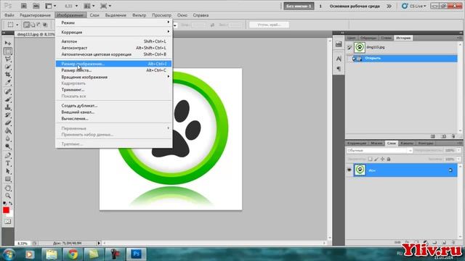Choose Intersect with selection mode in options bar
Image resolution: width=465 pixels, height=261 pixels.
tap(45, 25)
